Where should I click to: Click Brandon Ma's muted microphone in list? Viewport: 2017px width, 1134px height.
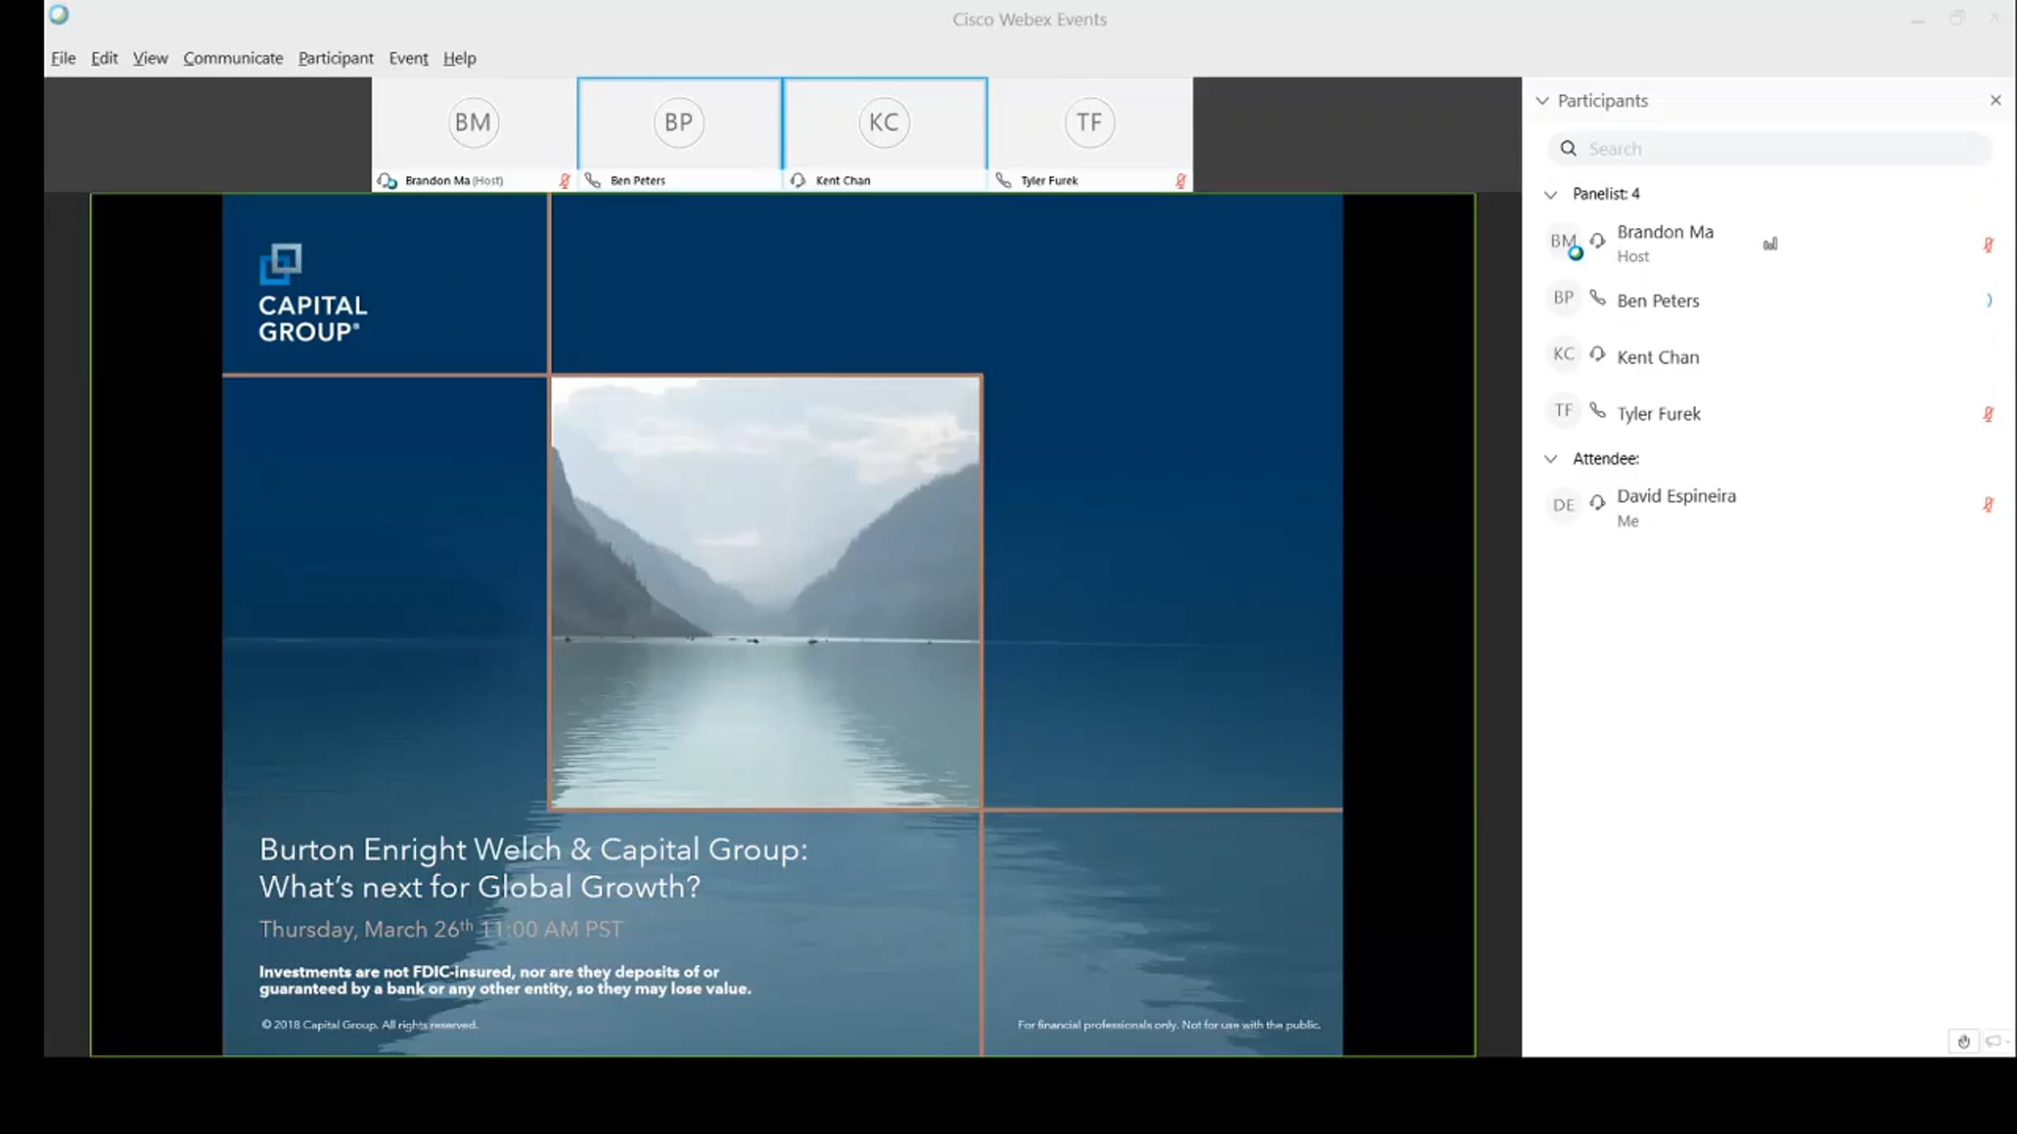click(1988, 244)
